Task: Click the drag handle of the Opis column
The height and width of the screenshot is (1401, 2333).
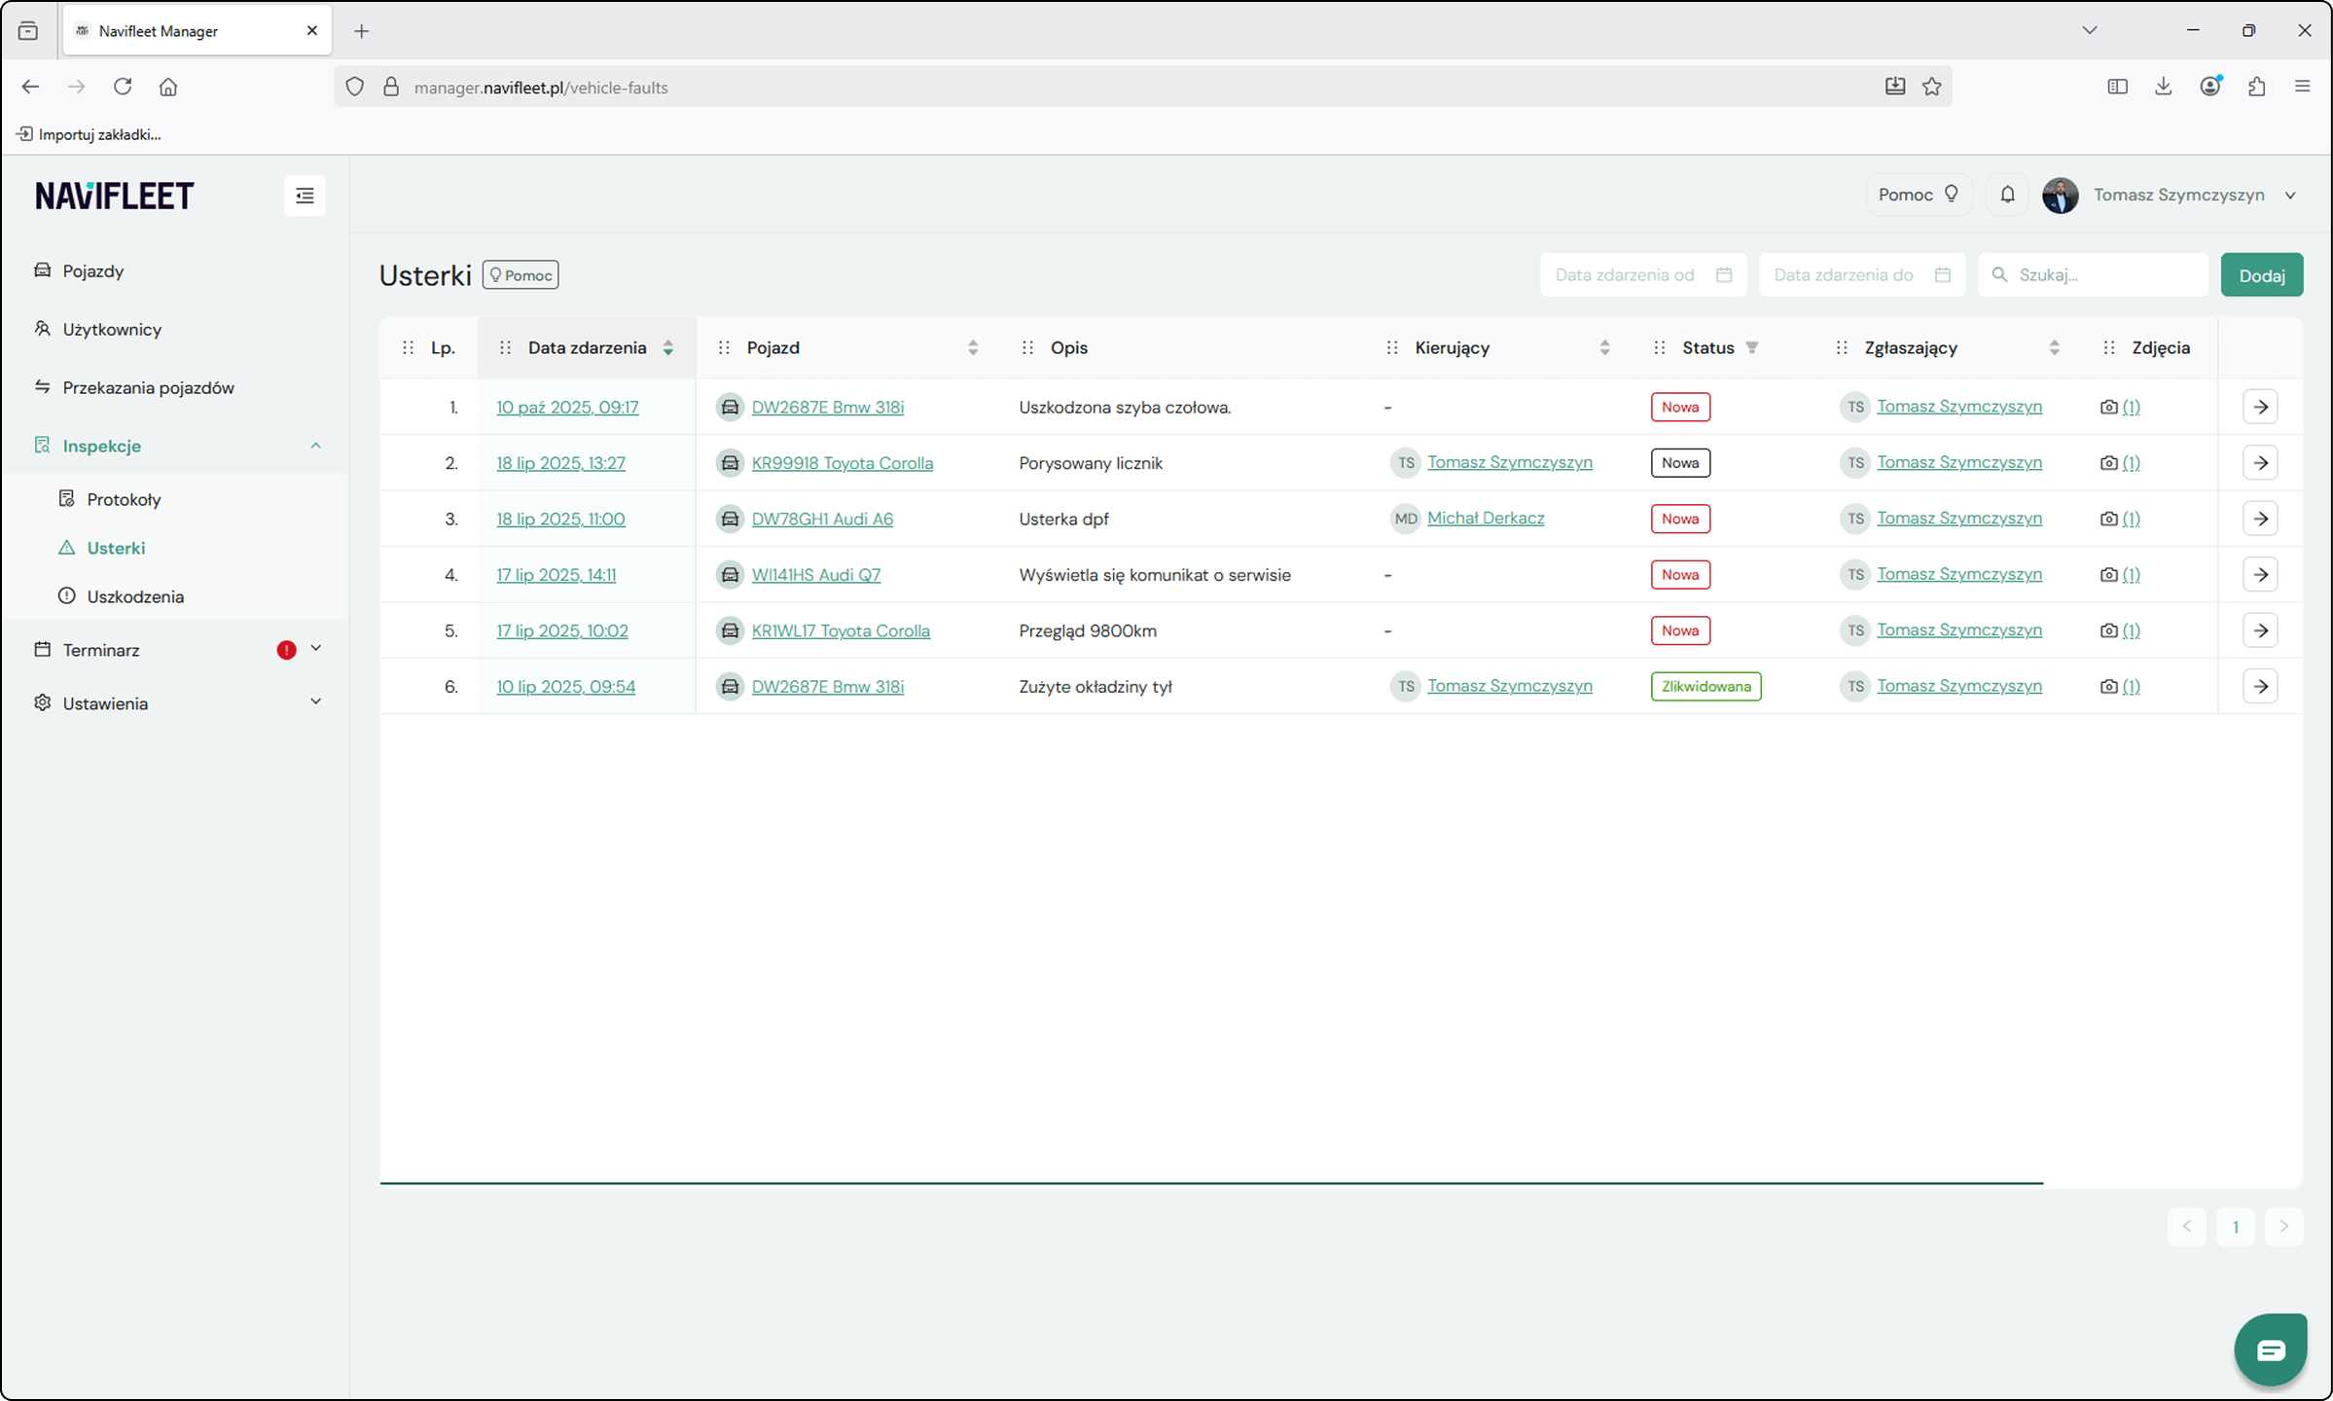Action: (1027, 348)
